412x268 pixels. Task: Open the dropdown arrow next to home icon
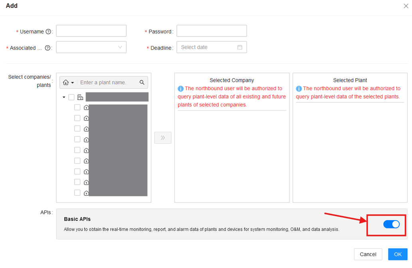[x=72, y=83]
